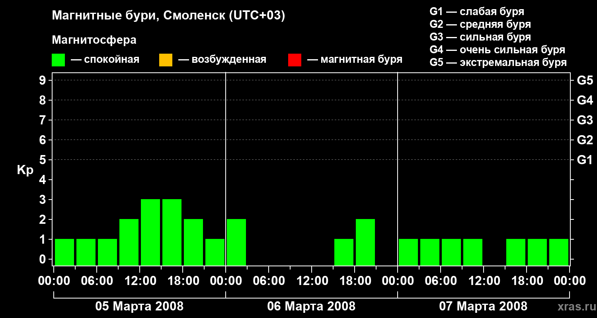
Task: Click the '06 Марта 2008' date label
Action: (311, 306)
